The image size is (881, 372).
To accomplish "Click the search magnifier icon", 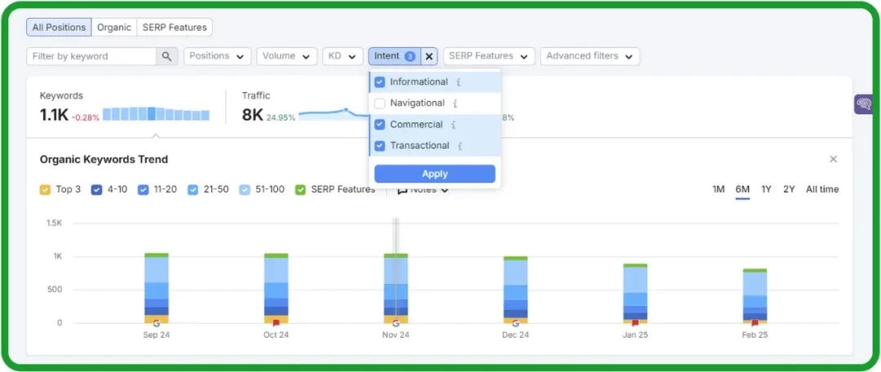I will tap(167, 56).
